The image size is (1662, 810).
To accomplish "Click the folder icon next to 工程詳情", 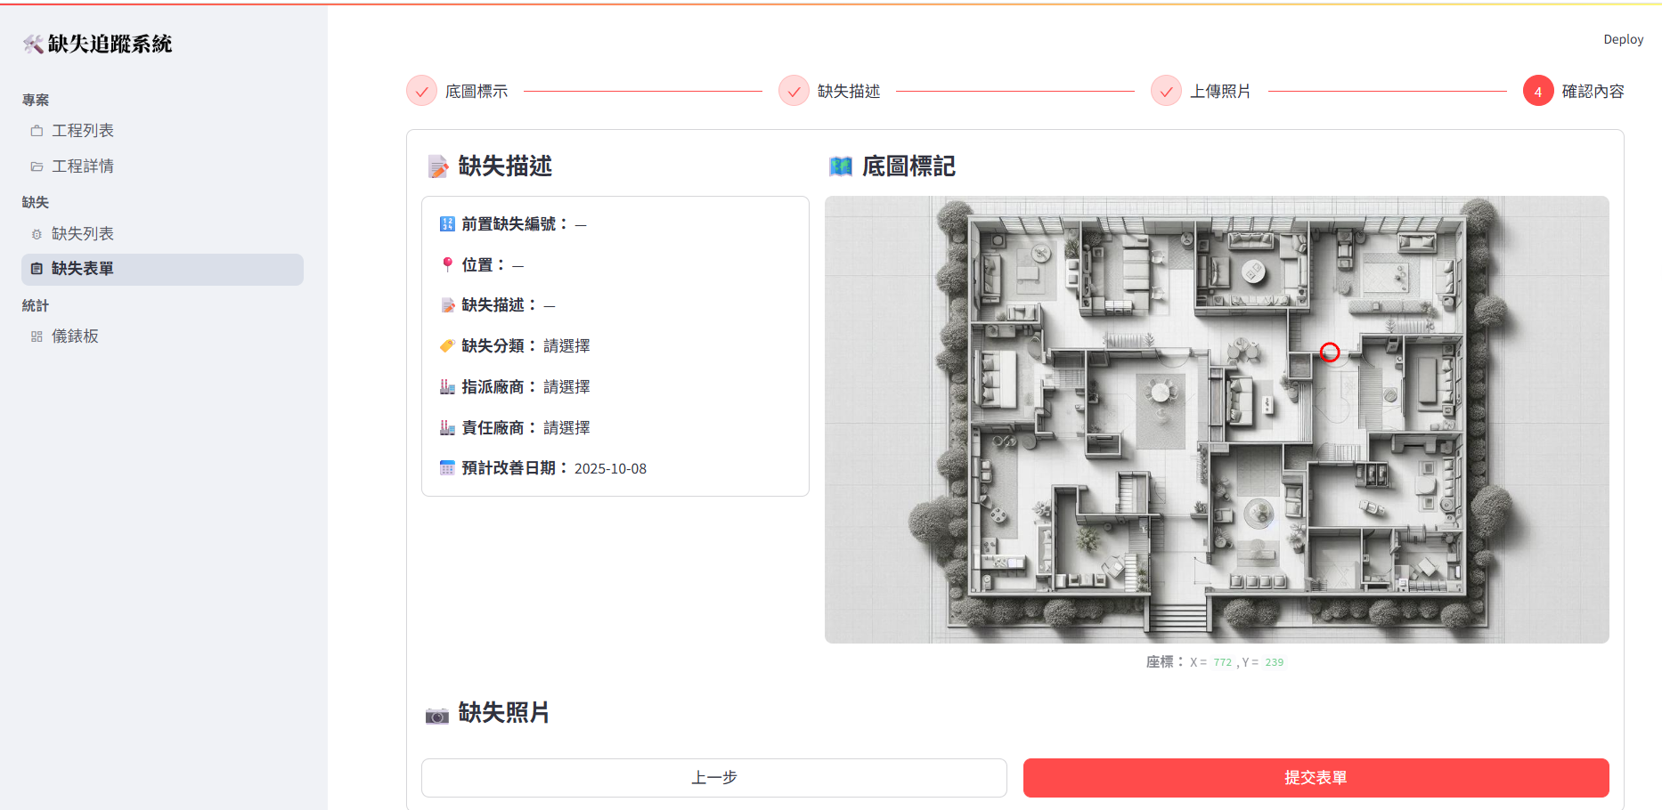I will tap(37, 166).
